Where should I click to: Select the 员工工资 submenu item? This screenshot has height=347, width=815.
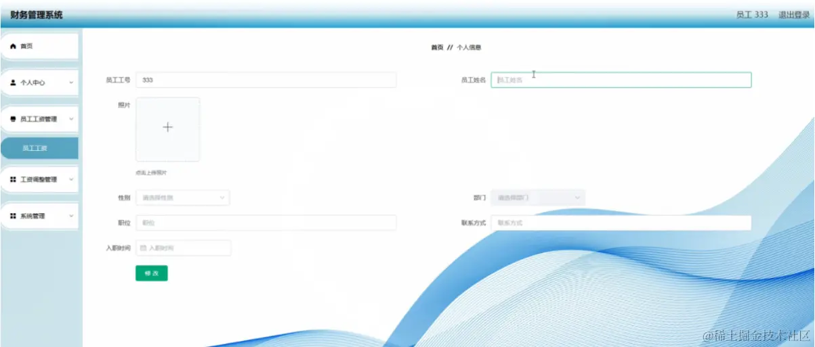[39, 148]
